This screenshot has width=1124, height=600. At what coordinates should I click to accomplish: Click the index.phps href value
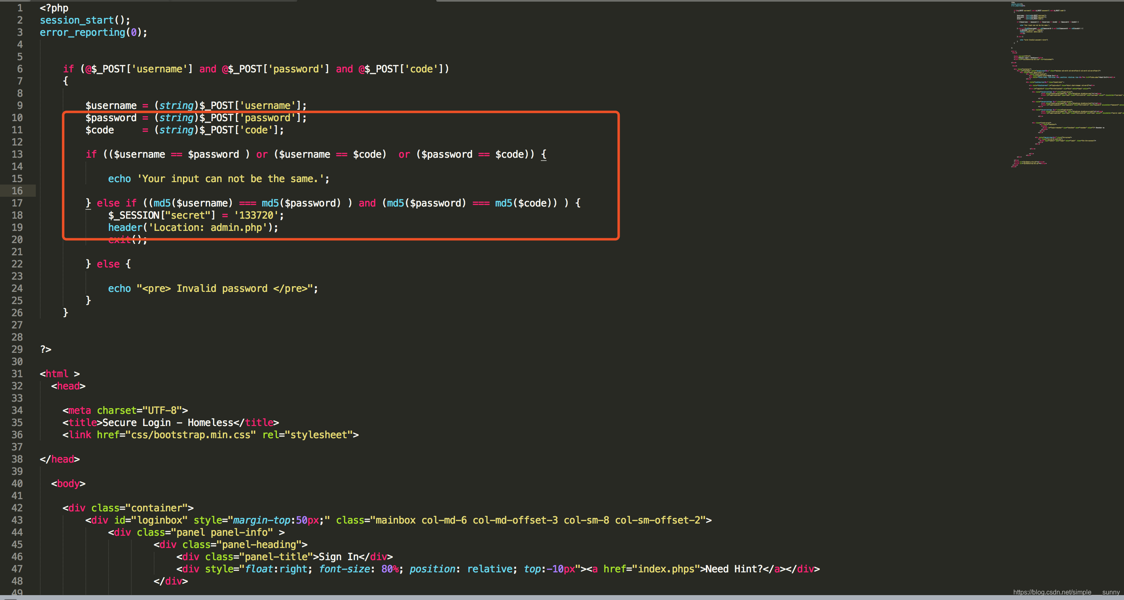pos(666,569)
